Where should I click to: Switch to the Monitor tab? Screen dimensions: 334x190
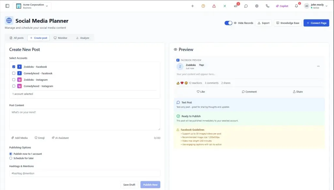click(x=61, y=38)
